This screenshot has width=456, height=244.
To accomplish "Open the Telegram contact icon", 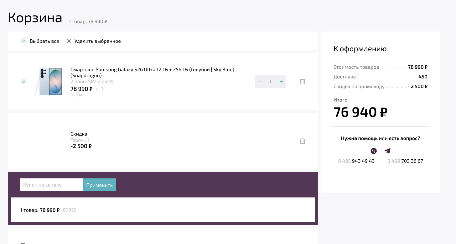I will (387, 151).
